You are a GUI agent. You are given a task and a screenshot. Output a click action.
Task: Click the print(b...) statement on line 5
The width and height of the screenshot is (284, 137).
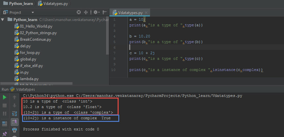(166, 42)
